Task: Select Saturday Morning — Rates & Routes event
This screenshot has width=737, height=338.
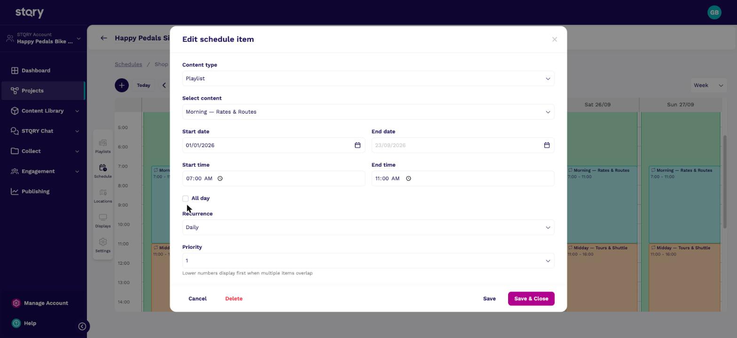Action: coord(602,205)
